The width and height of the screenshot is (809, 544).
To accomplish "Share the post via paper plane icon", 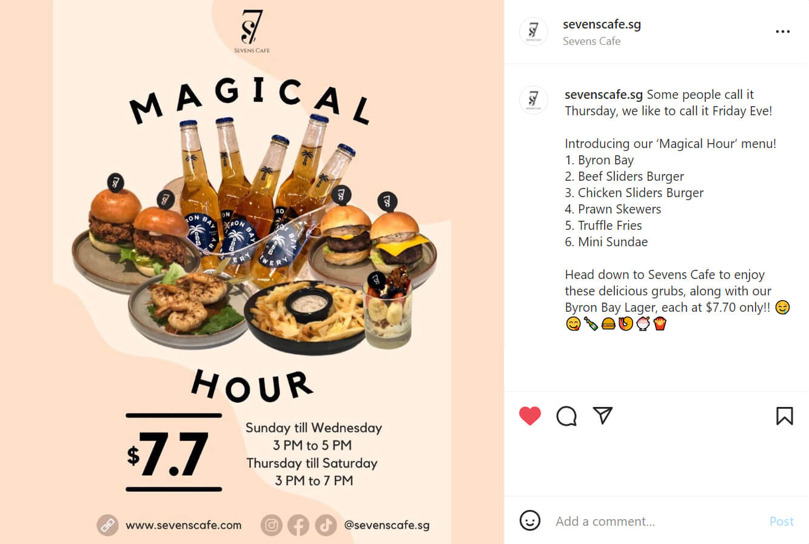I will [603, 415].
